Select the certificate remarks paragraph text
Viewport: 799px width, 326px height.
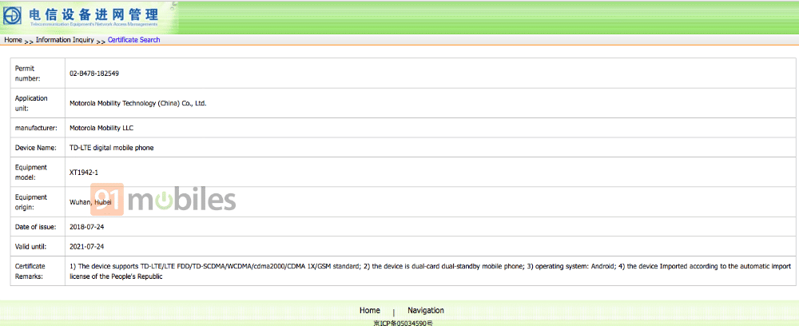(x=430, y=271)
